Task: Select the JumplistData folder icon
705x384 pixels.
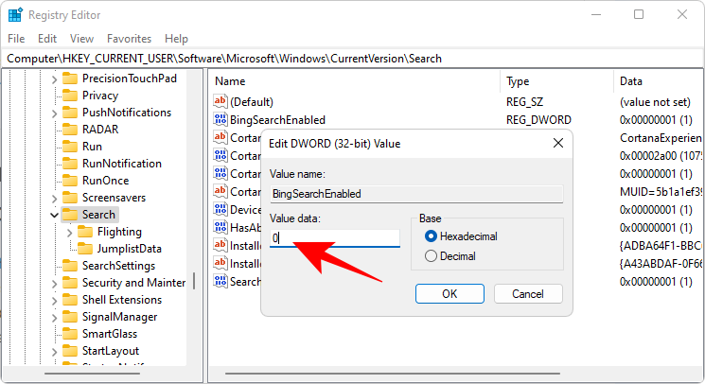Action: [x=85, y=249]
